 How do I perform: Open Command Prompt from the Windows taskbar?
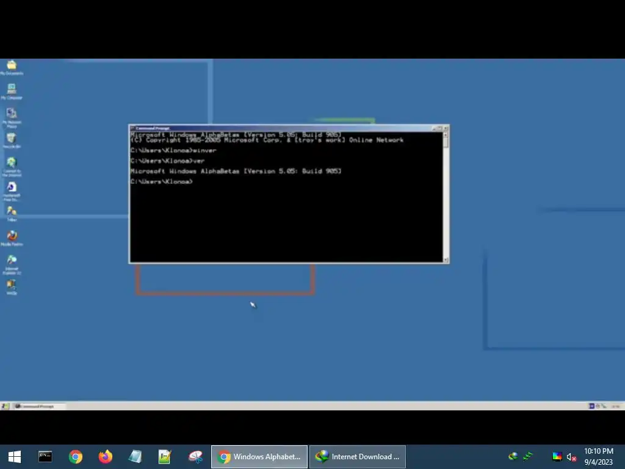(x=45, y=457)
